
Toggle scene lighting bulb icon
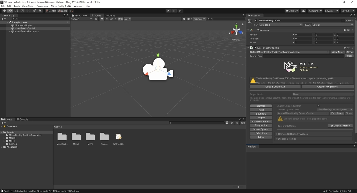pyautogui.click(x=102, y=19)
